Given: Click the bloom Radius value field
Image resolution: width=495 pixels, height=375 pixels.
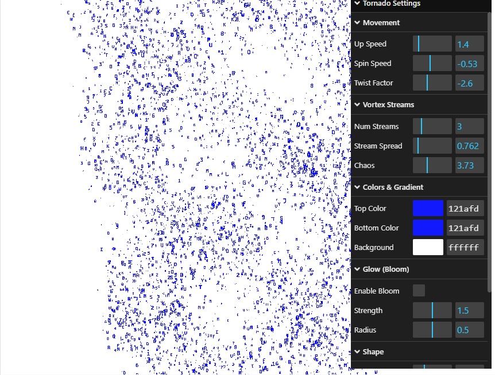Looking at the screenshot, I should point(469,330).
